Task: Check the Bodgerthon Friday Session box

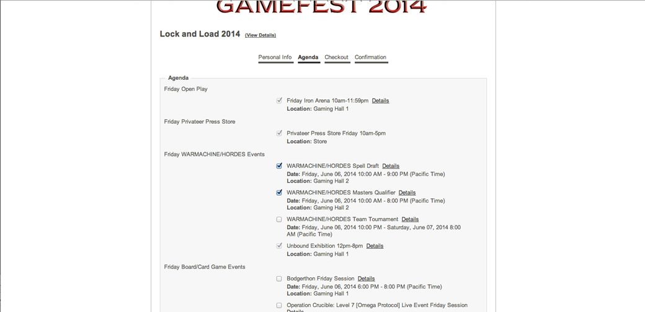Action: click(x=279, y=279)
